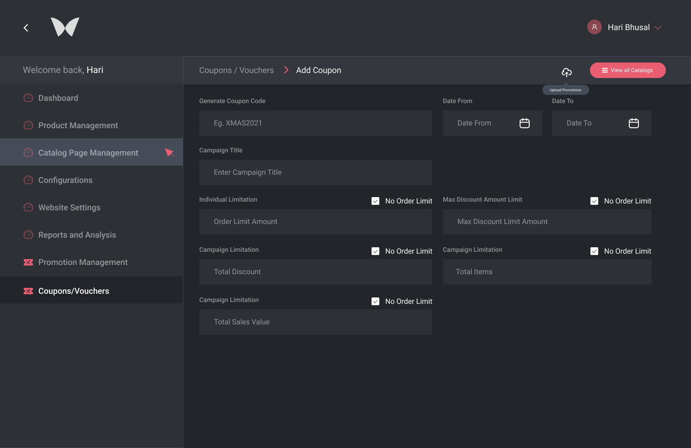The image size is (691, 448).
Task: Toggle No Order Limit above Total Discount
Action: (x=375, y=251)
